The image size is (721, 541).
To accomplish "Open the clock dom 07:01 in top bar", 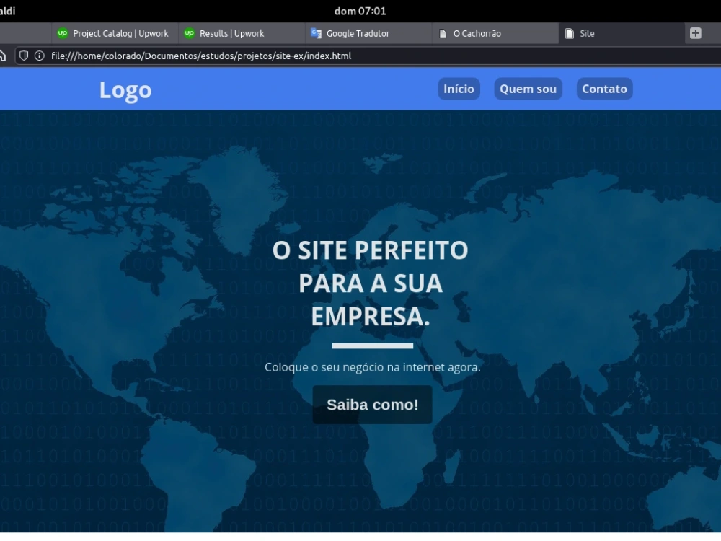I will coord(360,11).
